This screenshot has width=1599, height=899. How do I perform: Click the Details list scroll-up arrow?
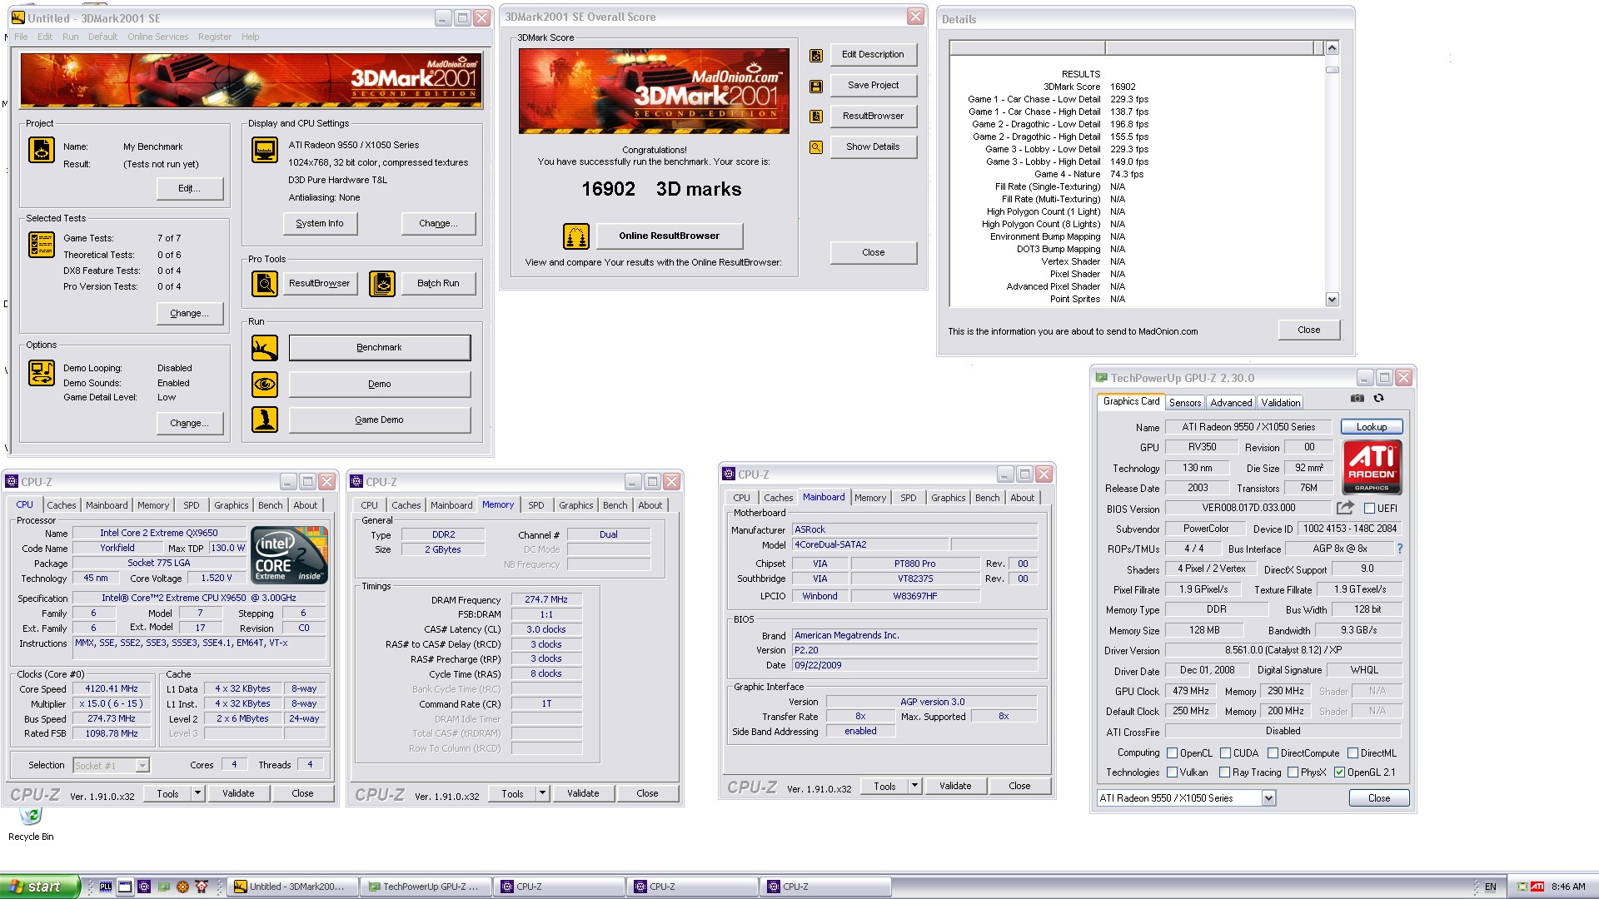1332,48
